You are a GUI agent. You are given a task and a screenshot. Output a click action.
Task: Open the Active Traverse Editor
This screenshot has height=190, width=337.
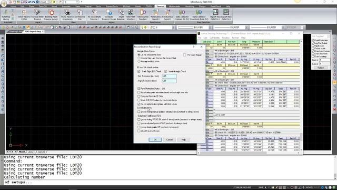click(24, 15)
